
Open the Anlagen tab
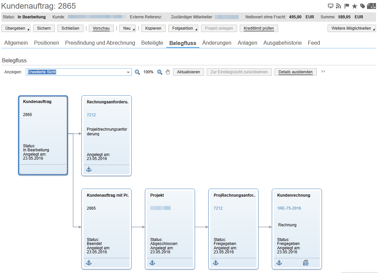[x=247, y=43]
